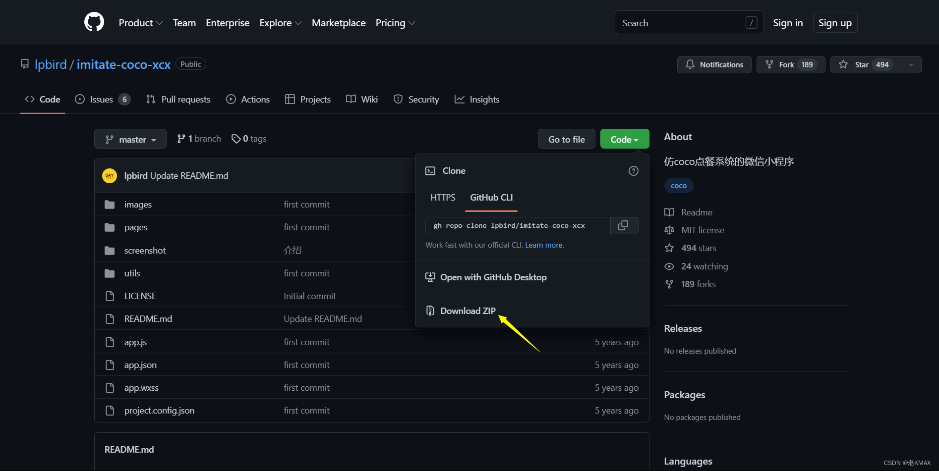
Task: Click the screenshot folder icon
Action: click(x=110, y=251)
